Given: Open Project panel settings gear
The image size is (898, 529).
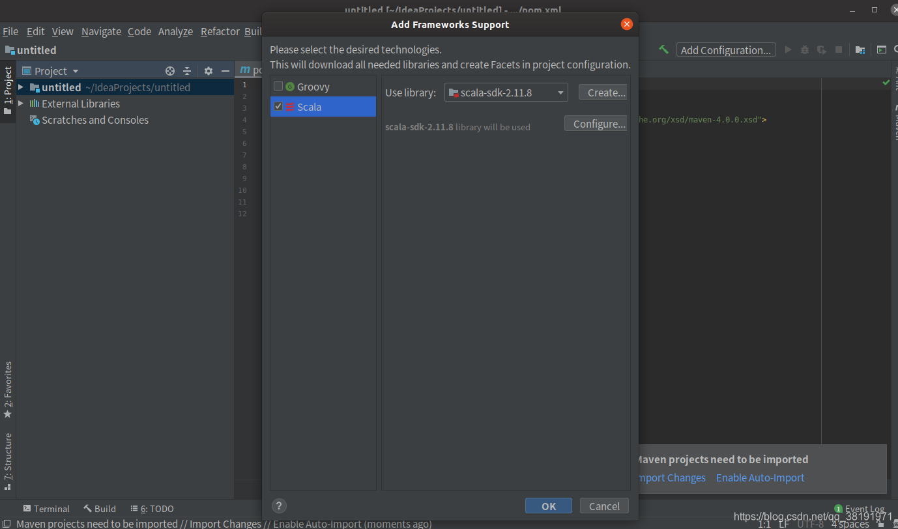Looking at the screenshot, I should click(209, 71).
